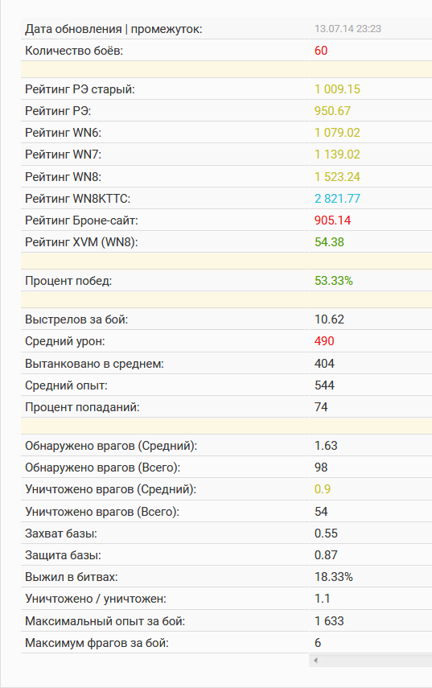Select the WN6 value 1 079.02
This screenshot has height=688, width=432.
pos(337,133)
